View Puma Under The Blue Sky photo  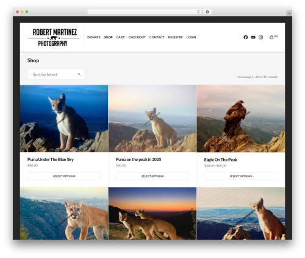64,118
